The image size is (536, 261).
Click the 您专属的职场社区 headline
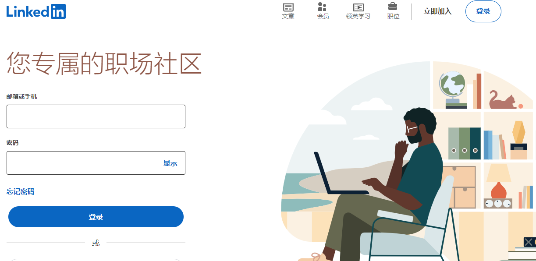coord(104,63)
